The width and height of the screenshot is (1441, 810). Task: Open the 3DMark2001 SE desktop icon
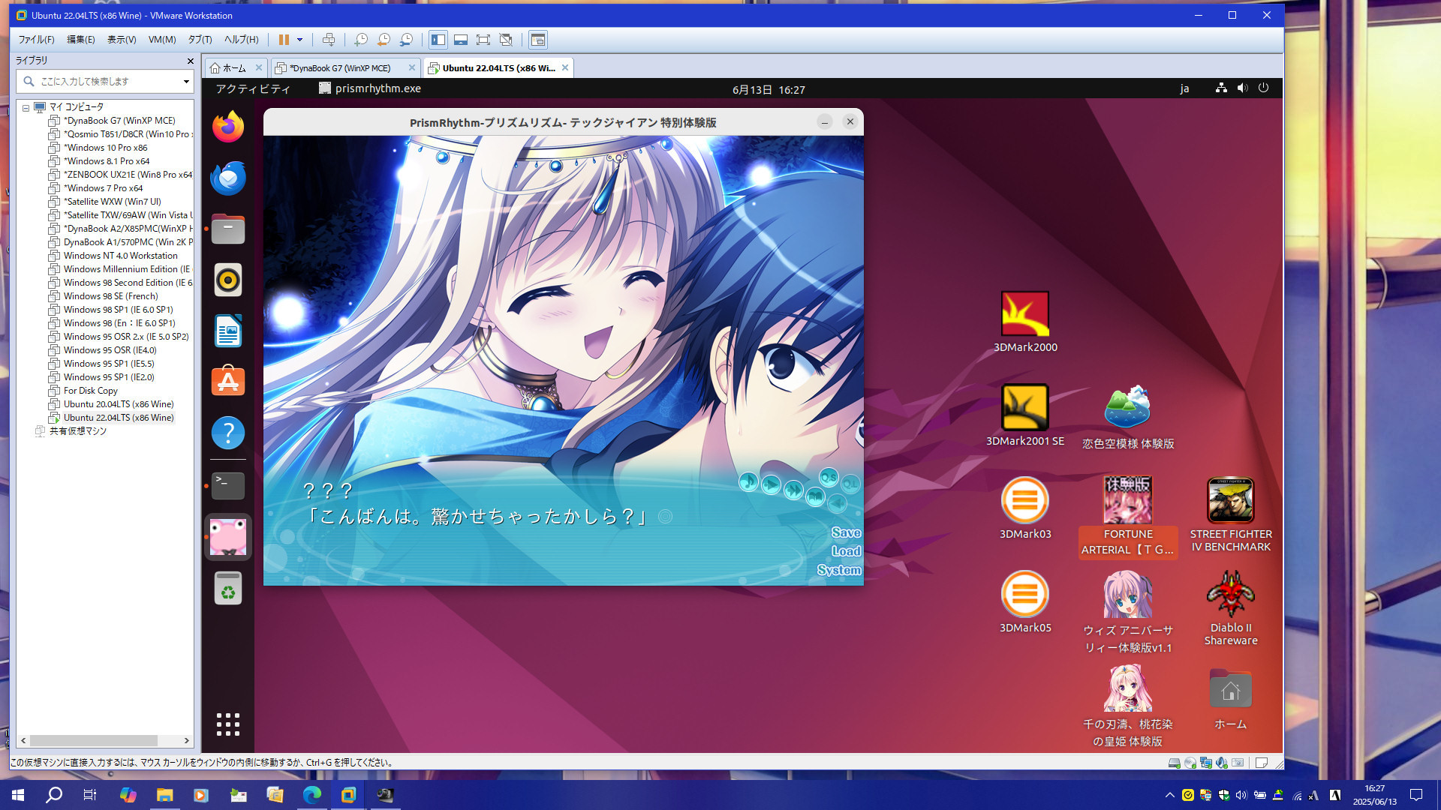1025,415
